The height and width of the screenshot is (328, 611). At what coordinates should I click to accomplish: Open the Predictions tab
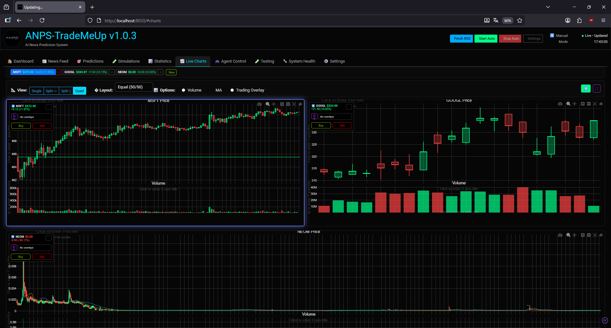coord(90,61)
